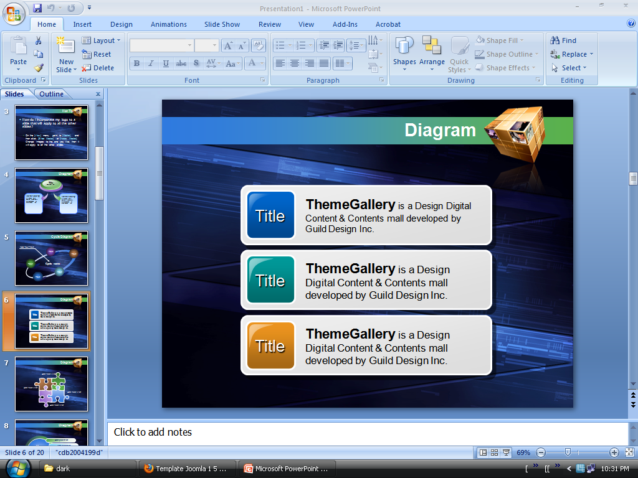Switch to Slide Sorter view
638x478 pixels.
(x=494, y=452)
